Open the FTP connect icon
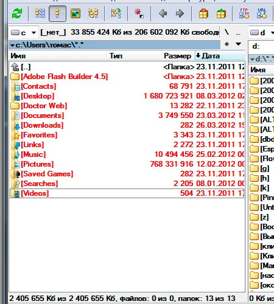274x304 pixels. coord(244,13)
